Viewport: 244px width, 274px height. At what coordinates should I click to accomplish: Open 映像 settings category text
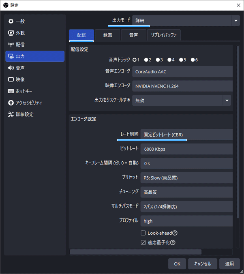point(20,79)
